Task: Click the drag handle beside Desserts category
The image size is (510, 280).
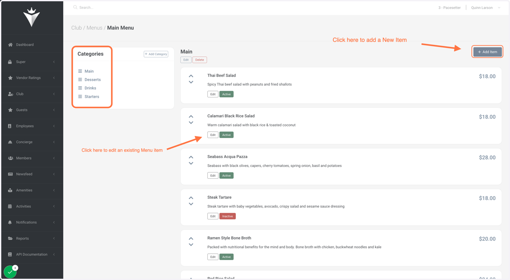Action: [x=80, y=80]
